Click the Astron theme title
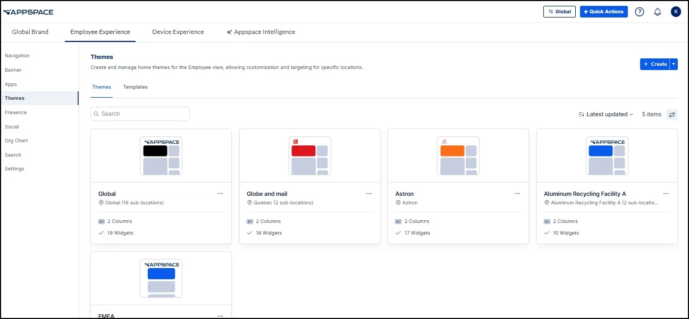689x319 pixels. coord(405,194)
